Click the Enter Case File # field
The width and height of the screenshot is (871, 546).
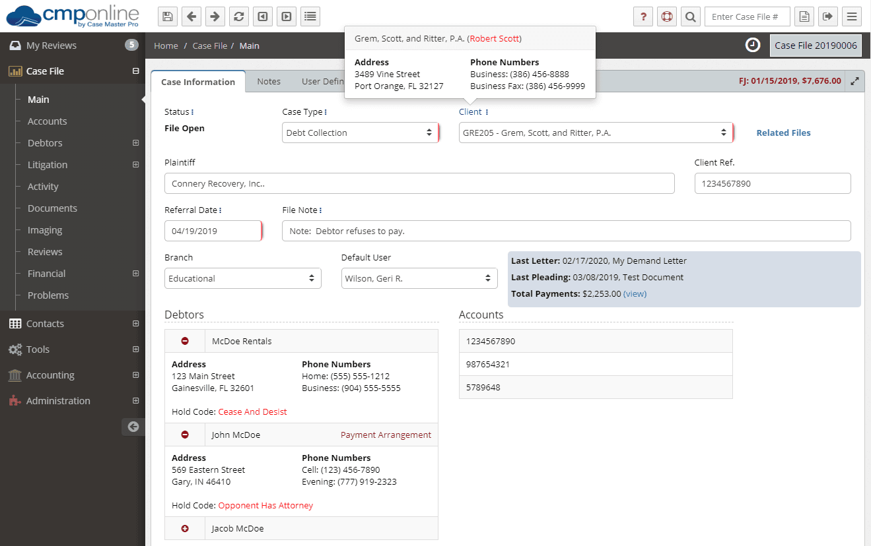pos(747,16)
